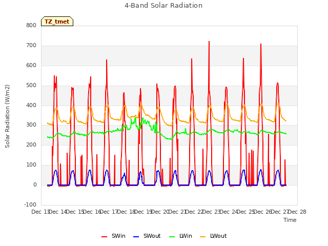Click the 200 y-axis tick label
This screenshot has height=246, width=328.
(31, 145)
